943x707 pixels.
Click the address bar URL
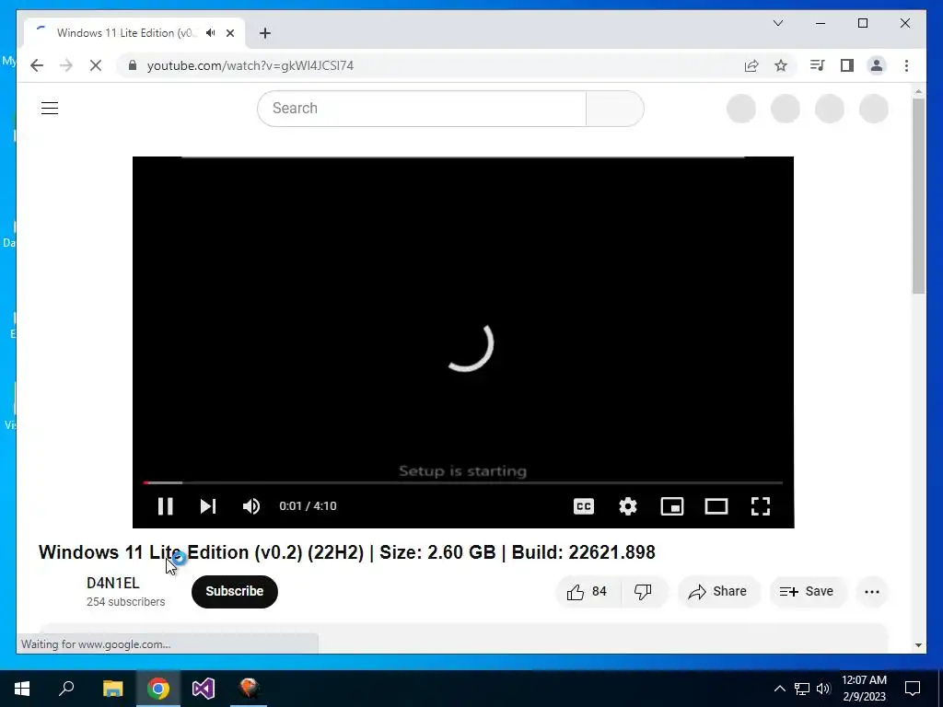pyautogui.click(x=250, y=65)
